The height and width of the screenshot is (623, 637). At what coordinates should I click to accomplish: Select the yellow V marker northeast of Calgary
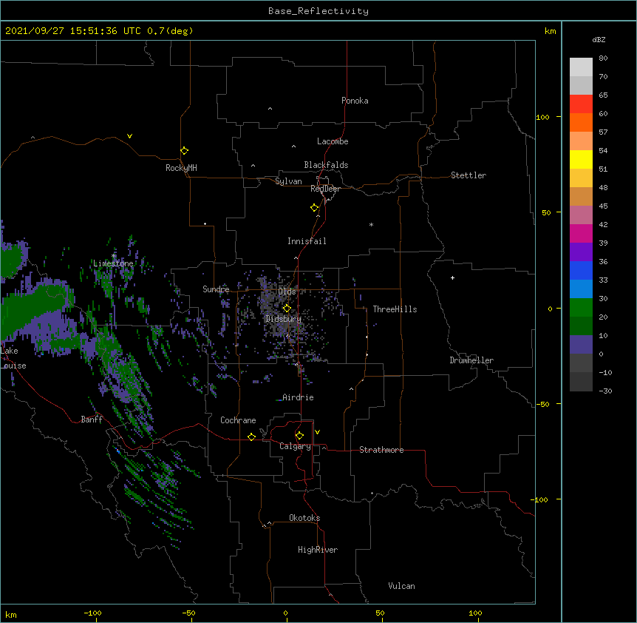coord(317,432)
